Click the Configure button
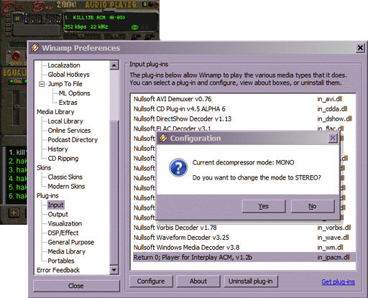This screenshot has height=298, width=368. point(151,281)
